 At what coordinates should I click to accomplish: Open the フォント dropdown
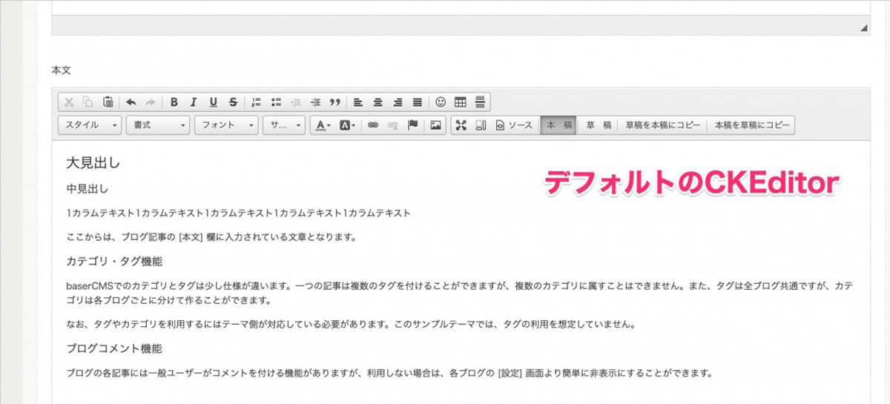click(226, 125)
